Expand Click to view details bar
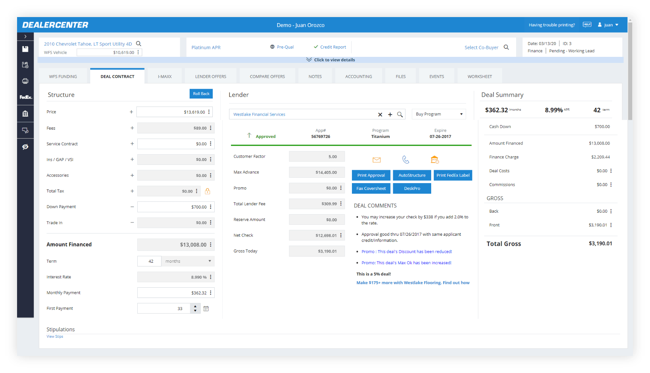Viewport: 650px width, 373px height. 331,60
